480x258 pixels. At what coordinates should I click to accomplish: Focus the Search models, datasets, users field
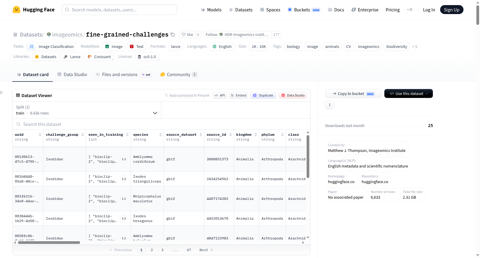[x=119, y=10]
